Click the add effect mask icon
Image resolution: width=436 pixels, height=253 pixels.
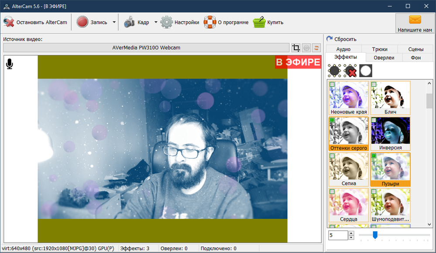coord(334,71)
